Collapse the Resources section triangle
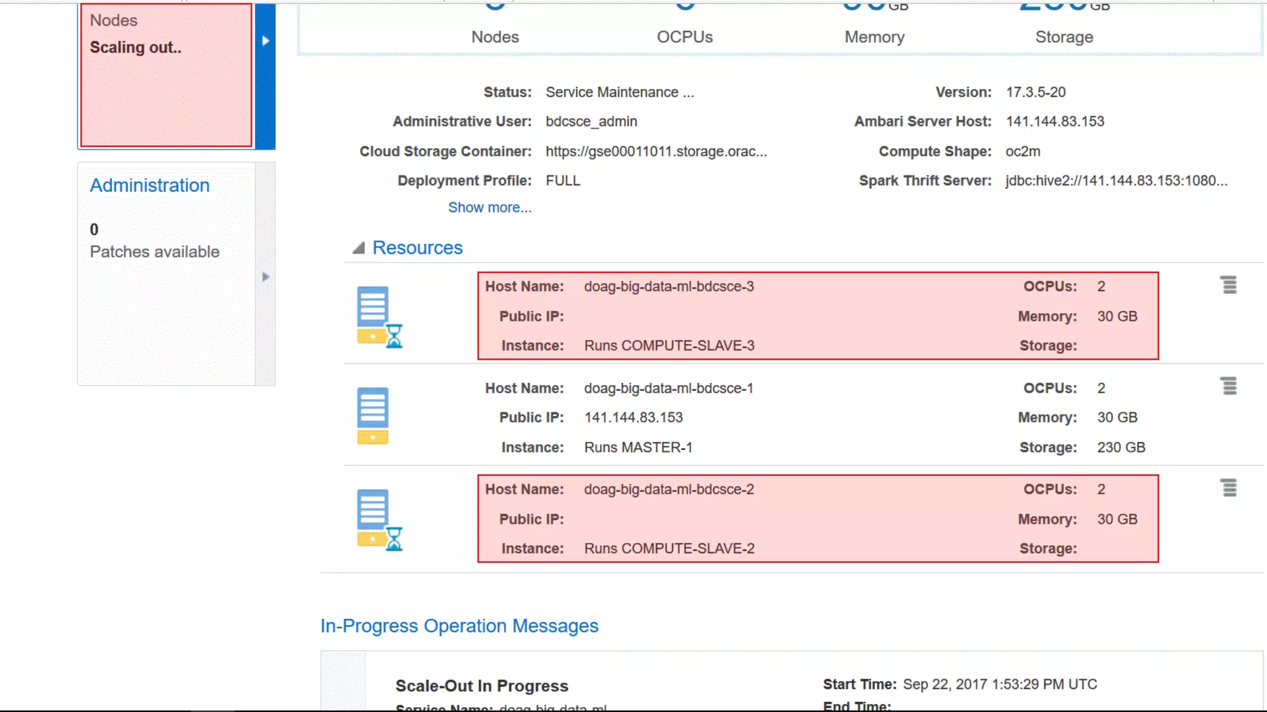This screenshot has width=1267, height=712. 359,248
